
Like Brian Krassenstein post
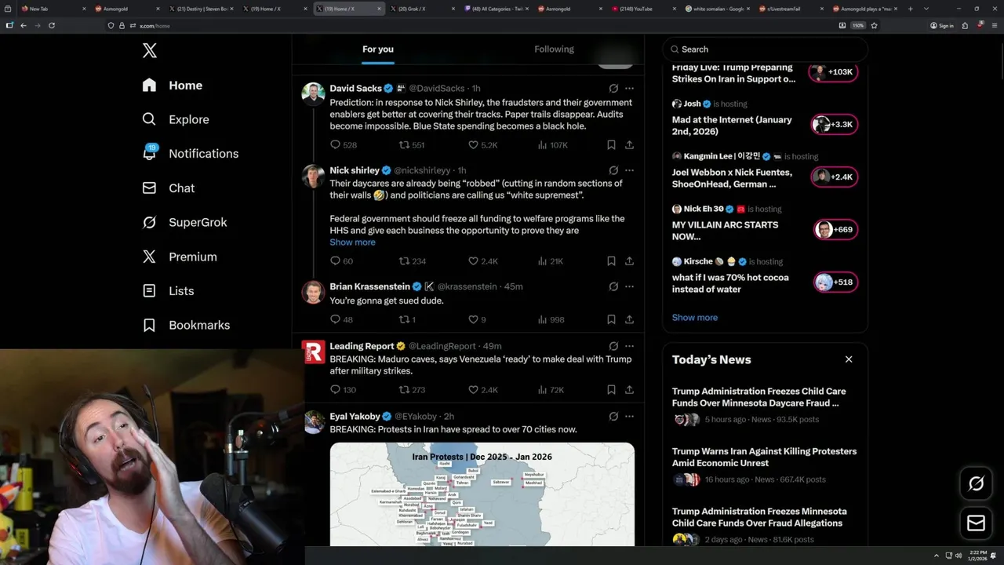coord(477,319)
